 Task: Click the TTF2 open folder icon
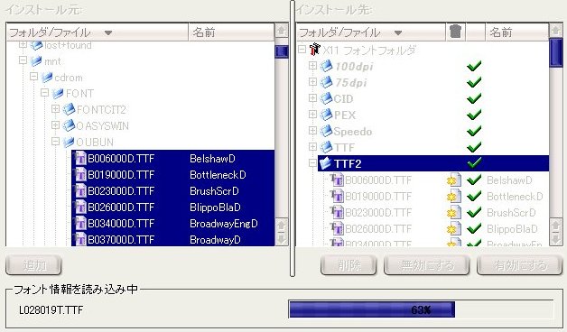click(326, 163)
